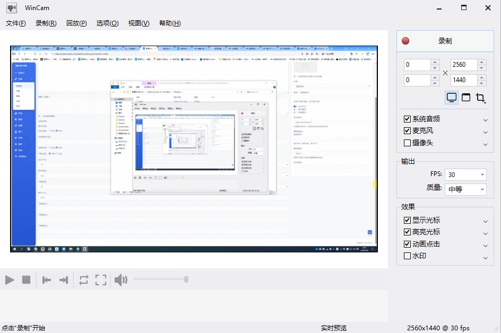This screenshot has height=333, width=501.
Task: Uncheck 高亮光标 option
Action: point(407,232)
